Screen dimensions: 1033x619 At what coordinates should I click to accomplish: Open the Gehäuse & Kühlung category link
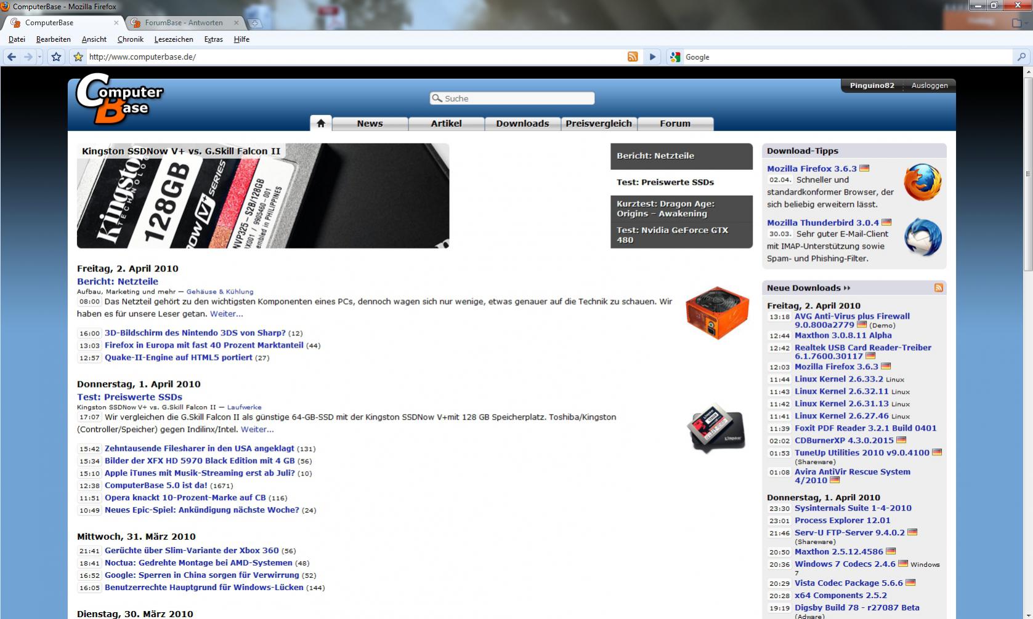220,292
